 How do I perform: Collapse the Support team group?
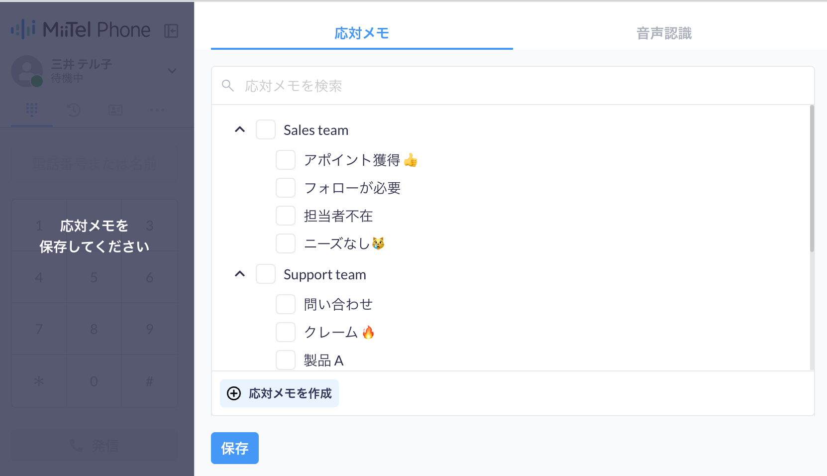click(x=240, y=274)
